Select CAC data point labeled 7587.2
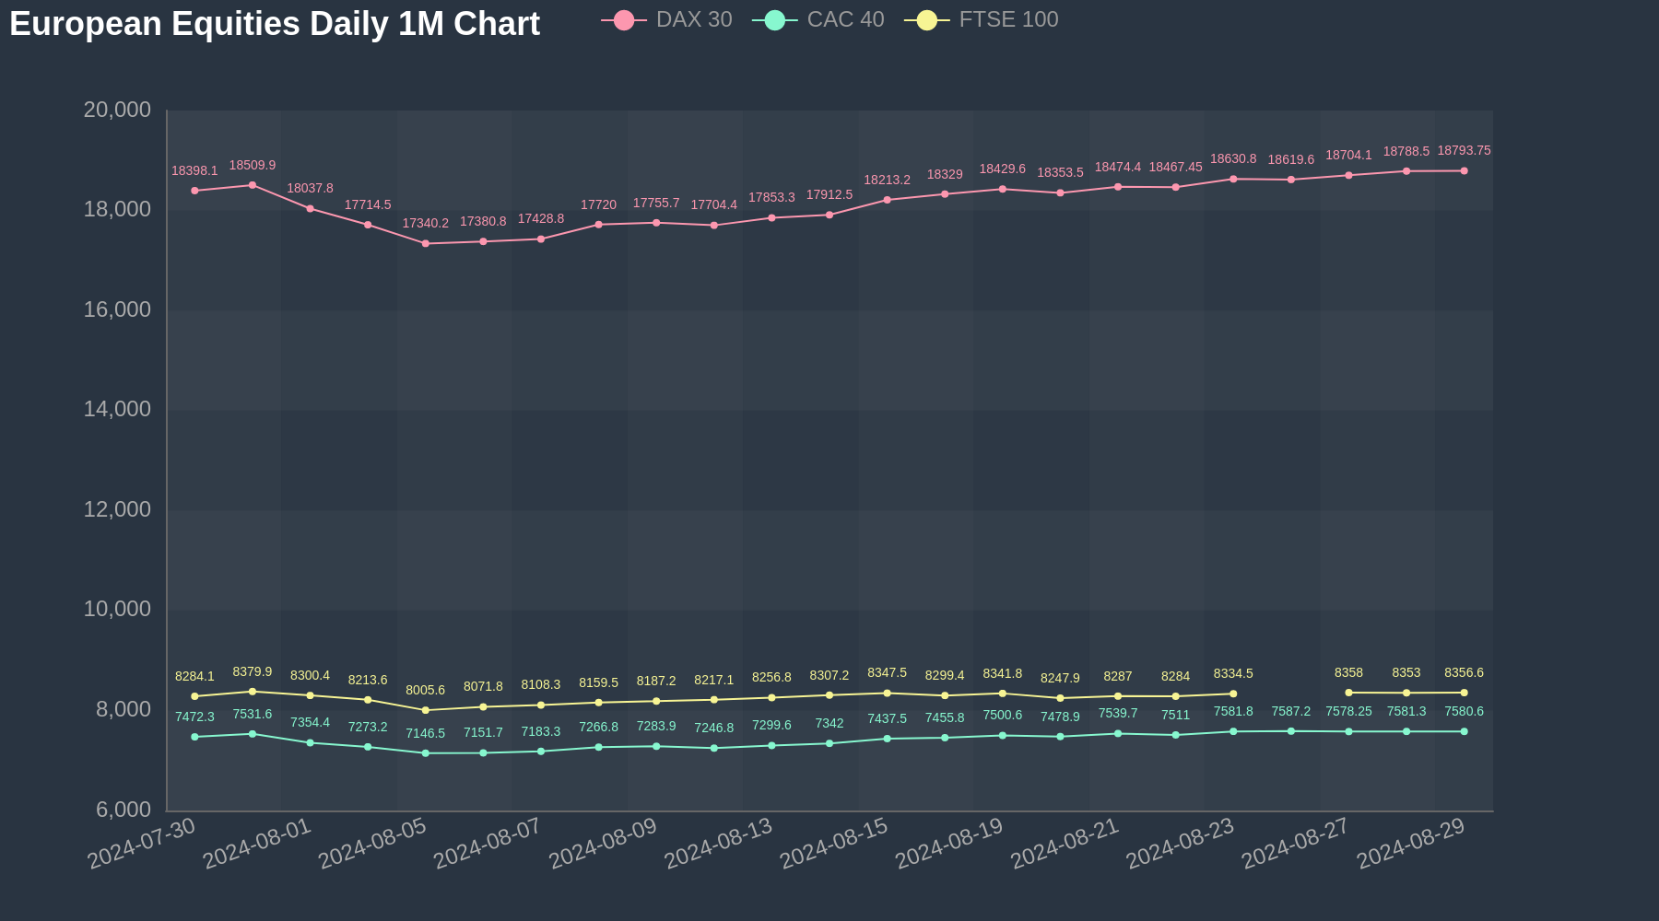This screenshot has height=921, width=1659. 1291,731
